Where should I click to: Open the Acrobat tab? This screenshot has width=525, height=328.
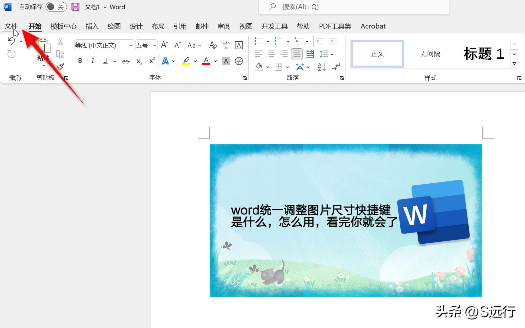[373, 26]
